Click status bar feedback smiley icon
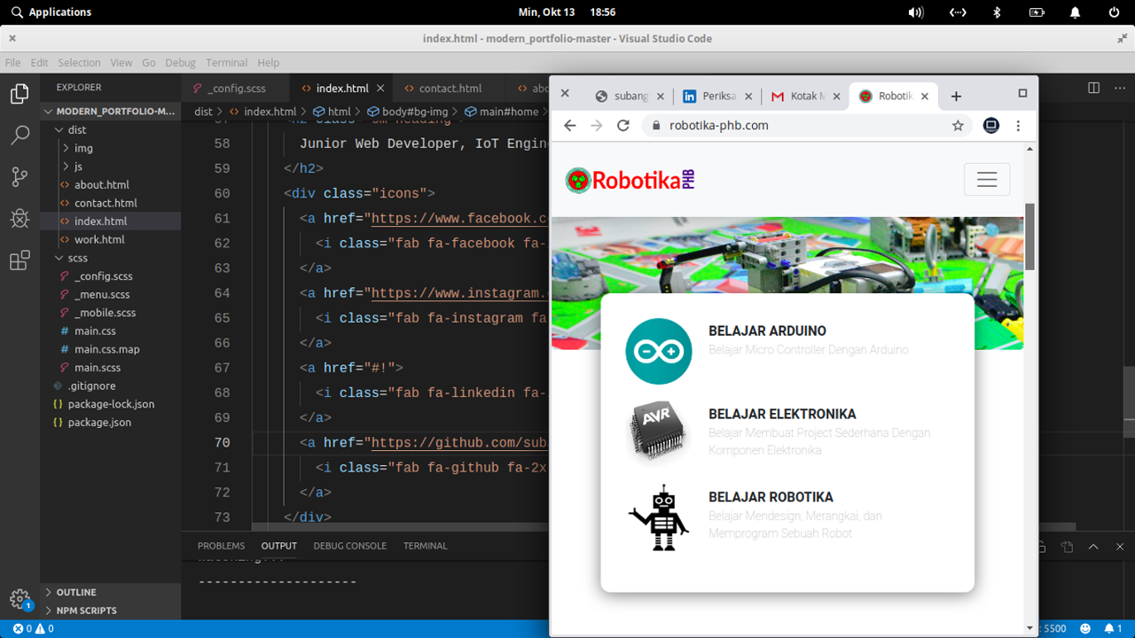The height and width of the screenshot is (638, 1135). pyautogui.click(x=1085, y=628)
